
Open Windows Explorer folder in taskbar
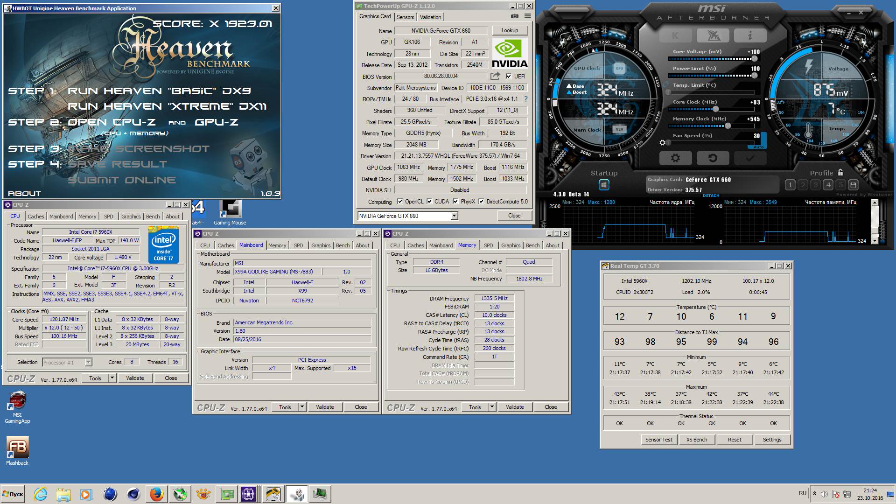tap(63, 494)
